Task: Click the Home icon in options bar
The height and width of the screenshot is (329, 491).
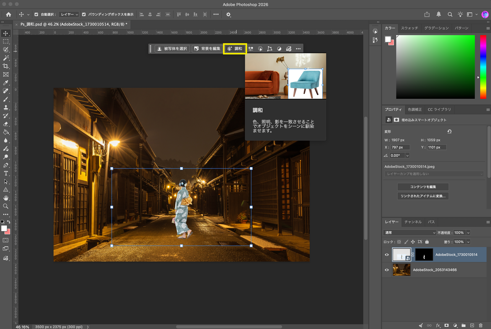Action: pos(9,14)
